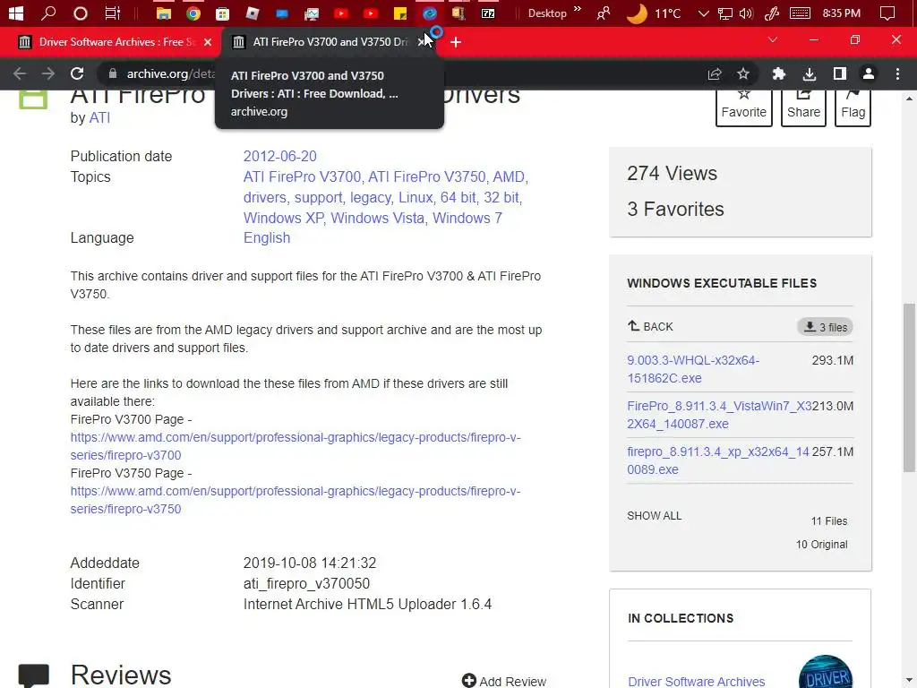
Task: Open the Windows XP topic link
Action: point(284,218)
